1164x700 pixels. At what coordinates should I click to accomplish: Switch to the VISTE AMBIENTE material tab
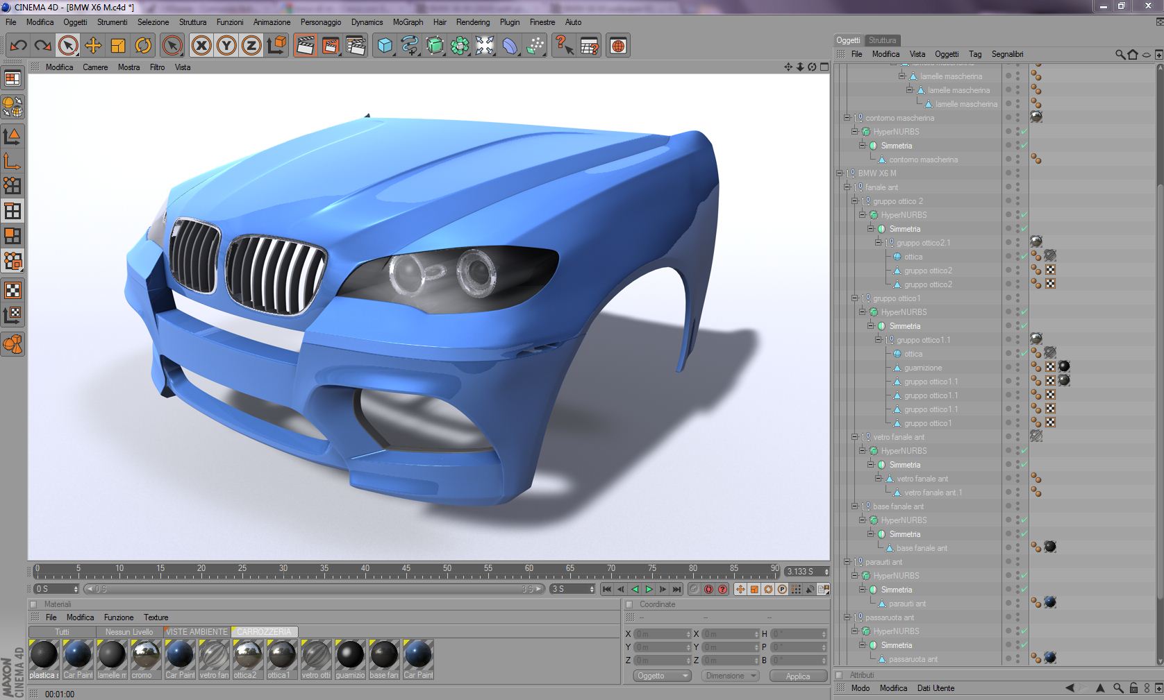197,632
